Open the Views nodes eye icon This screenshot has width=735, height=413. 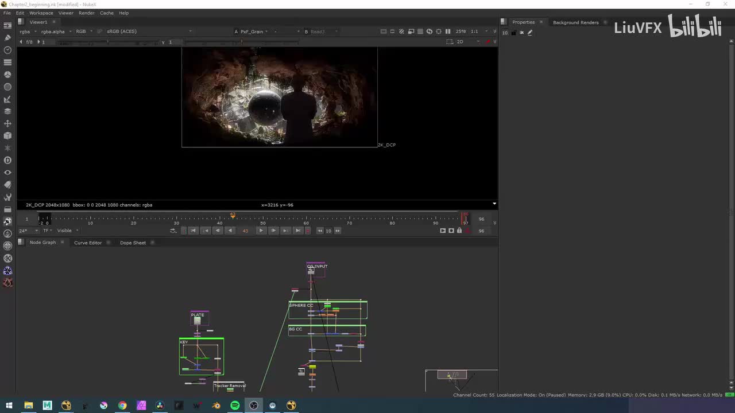(7, 173)
